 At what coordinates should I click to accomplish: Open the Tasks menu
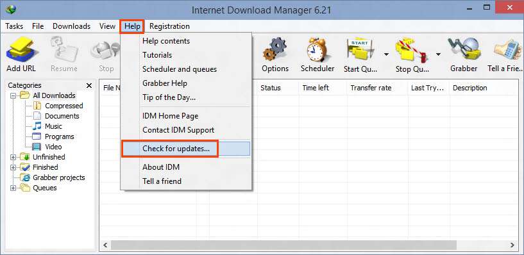click(14, 26)
